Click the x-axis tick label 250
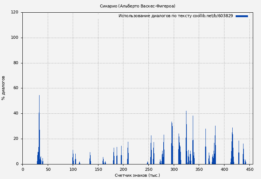This screenshot has width=261, height=179. (149, 169)
